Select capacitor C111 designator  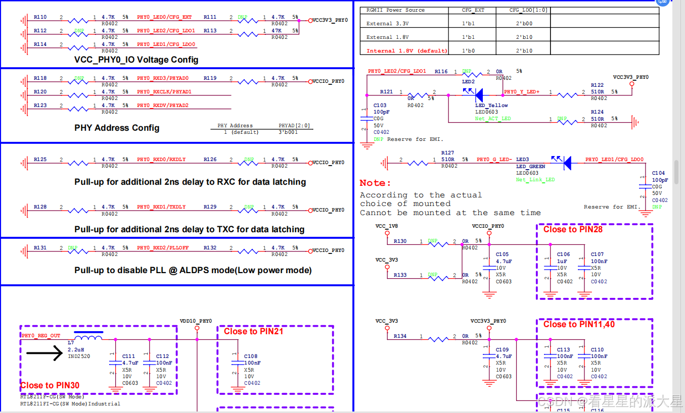[x=129, y=356]
